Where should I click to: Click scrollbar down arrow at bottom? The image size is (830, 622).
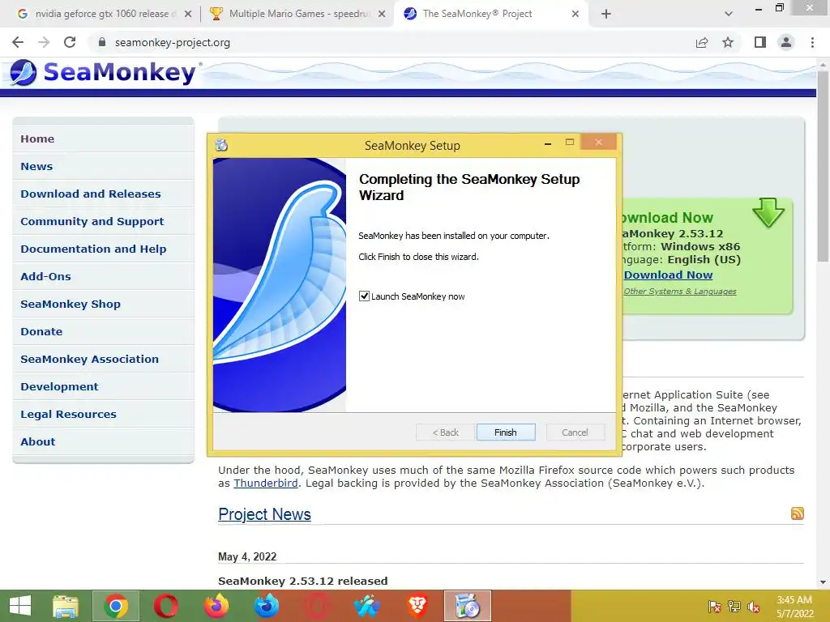[x=823, y=582]
